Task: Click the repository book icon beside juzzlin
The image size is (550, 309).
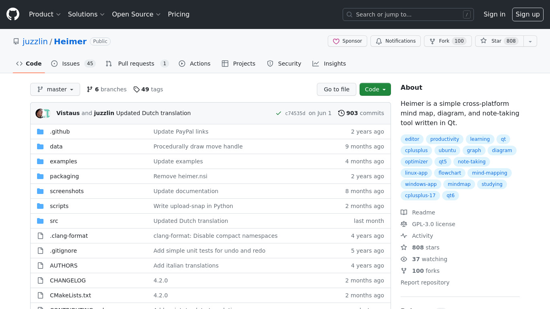Action: pyautogui.click(x=16, y=41)
